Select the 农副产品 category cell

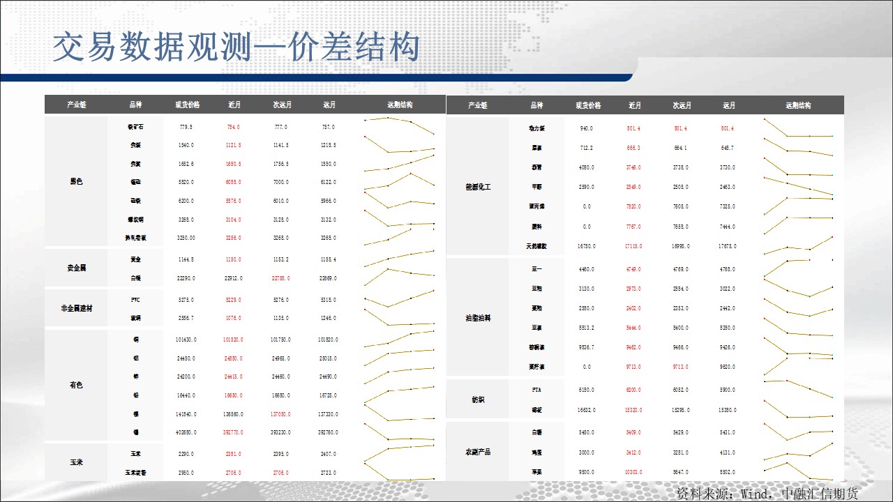(x=477, y=452)
